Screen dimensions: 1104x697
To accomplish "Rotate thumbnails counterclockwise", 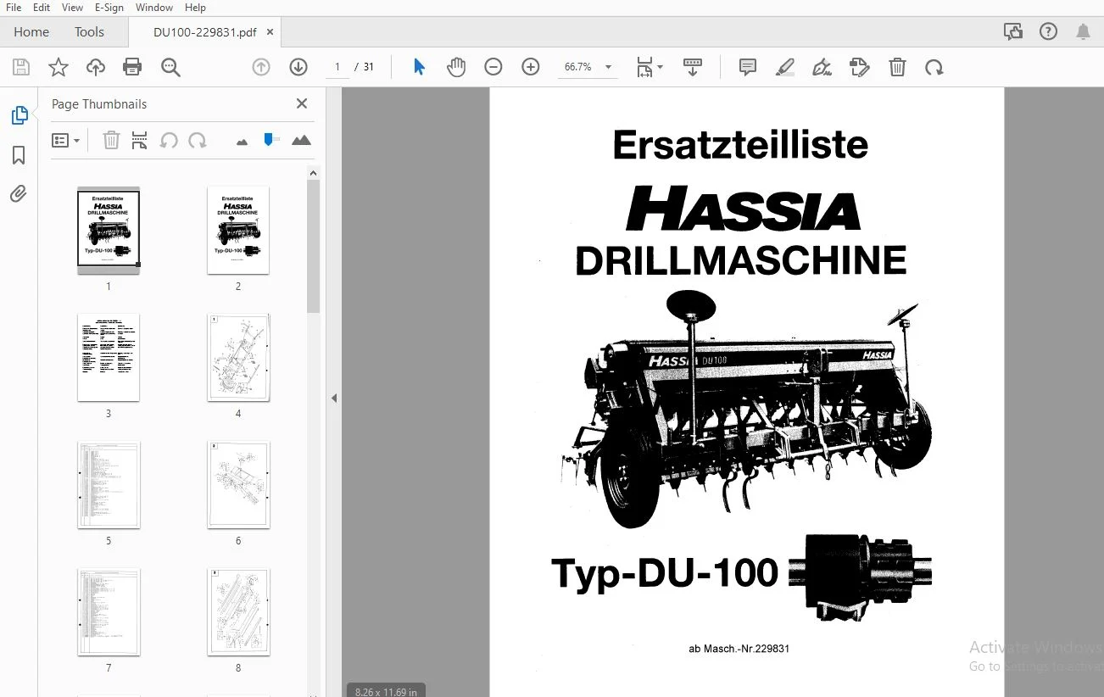I will pyautogui.click(x=169, y=140).
